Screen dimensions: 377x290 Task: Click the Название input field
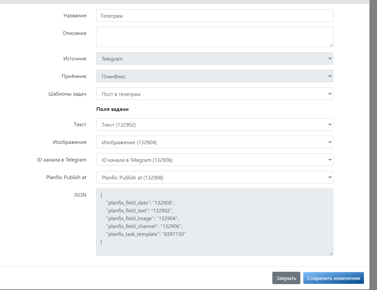pyautogui.click(x=215, y=15)
